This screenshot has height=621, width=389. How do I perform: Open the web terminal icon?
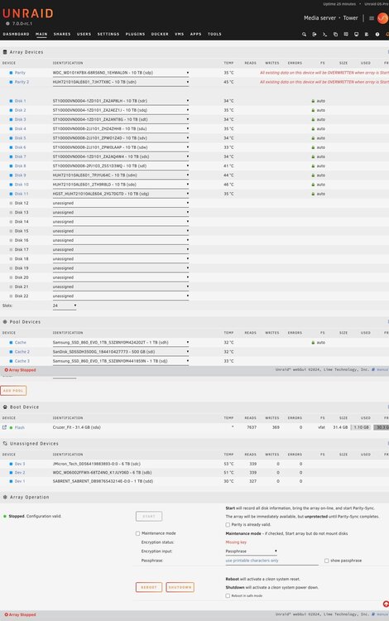324,35
